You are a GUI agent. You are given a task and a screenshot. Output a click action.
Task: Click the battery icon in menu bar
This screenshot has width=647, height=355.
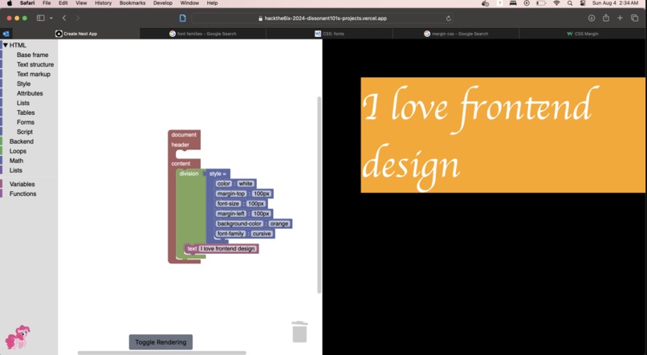(541, 3)
